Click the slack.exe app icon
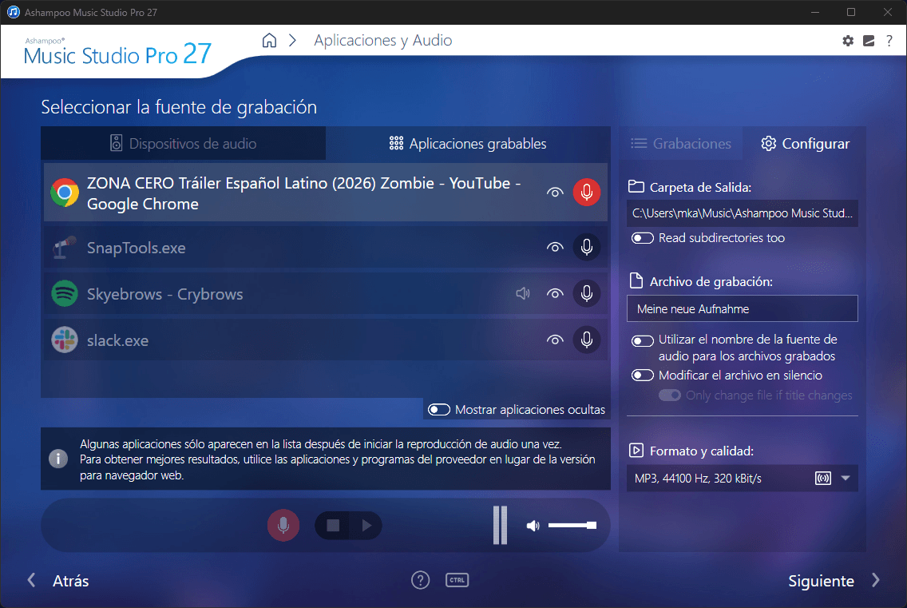This screenshot has height=608, width=907. tap(65, 340)
